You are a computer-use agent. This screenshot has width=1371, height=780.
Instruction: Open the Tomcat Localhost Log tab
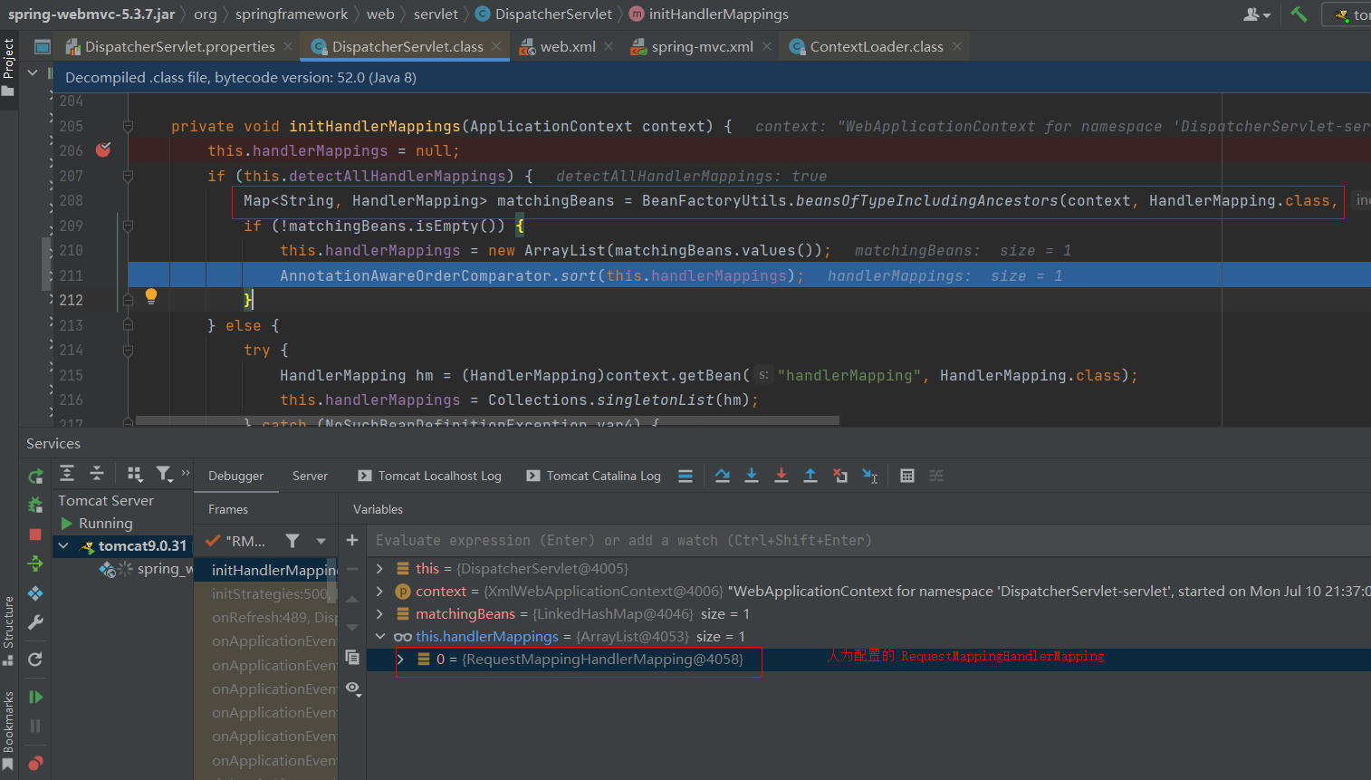click(430, 476)
